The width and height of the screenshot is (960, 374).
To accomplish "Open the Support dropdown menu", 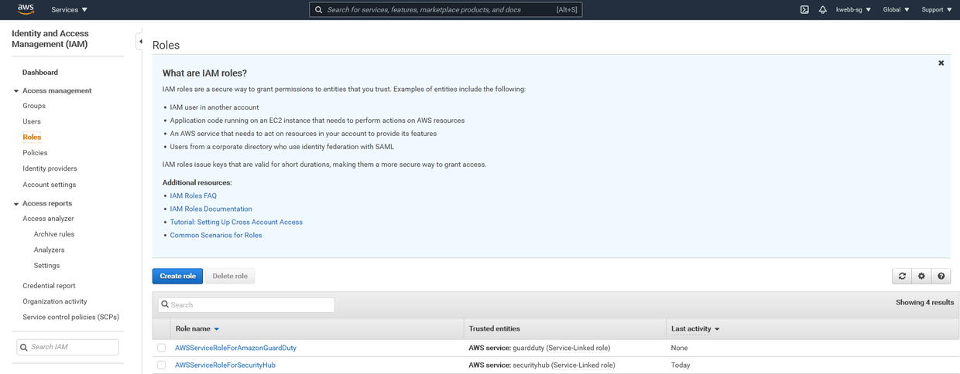I will coord(937,10).
